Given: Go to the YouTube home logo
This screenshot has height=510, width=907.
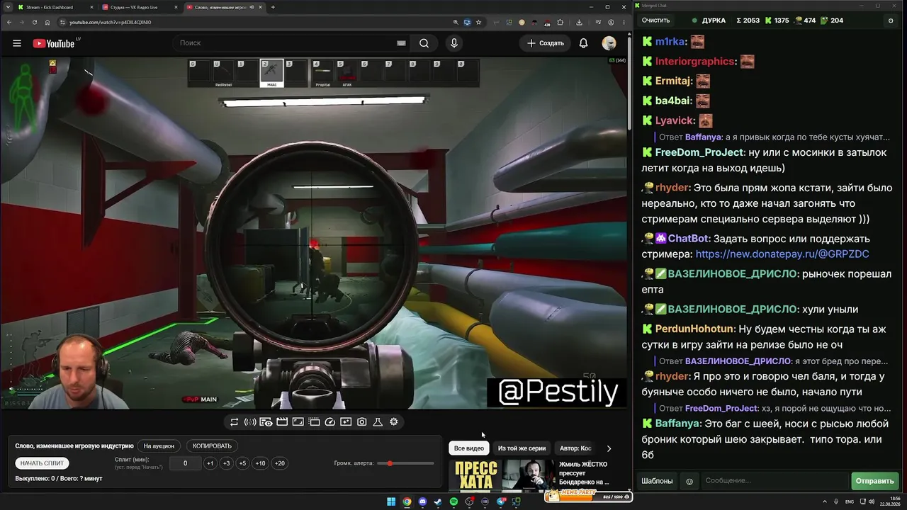Looking at the screenshot, I should (54, 43).
